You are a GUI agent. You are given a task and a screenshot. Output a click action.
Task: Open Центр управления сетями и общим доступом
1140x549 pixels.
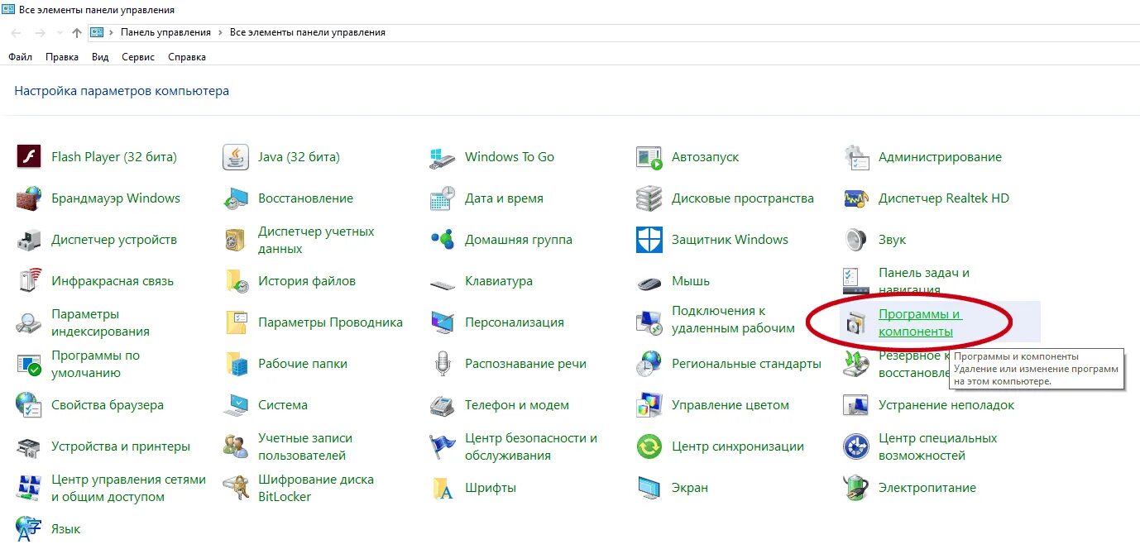click(128, 488)
